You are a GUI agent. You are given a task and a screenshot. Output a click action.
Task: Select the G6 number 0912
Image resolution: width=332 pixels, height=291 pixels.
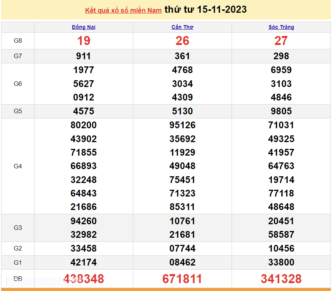point(84,97)
